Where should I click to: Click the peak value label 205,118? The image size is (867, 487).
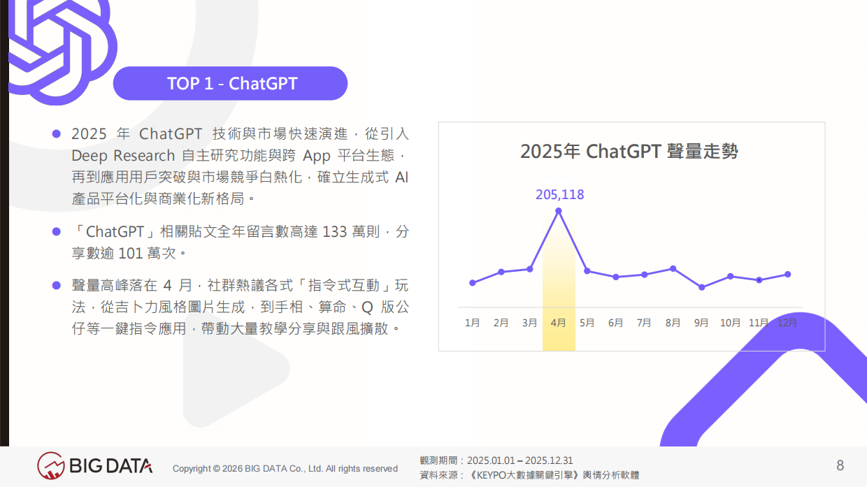[559, 195]
